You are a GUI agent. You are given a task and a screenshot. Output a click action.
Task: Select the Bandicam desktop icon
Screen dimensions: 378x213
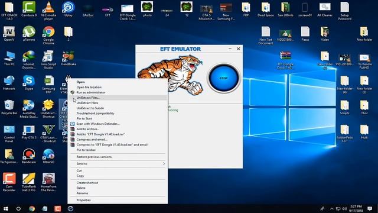pos(29,156)
